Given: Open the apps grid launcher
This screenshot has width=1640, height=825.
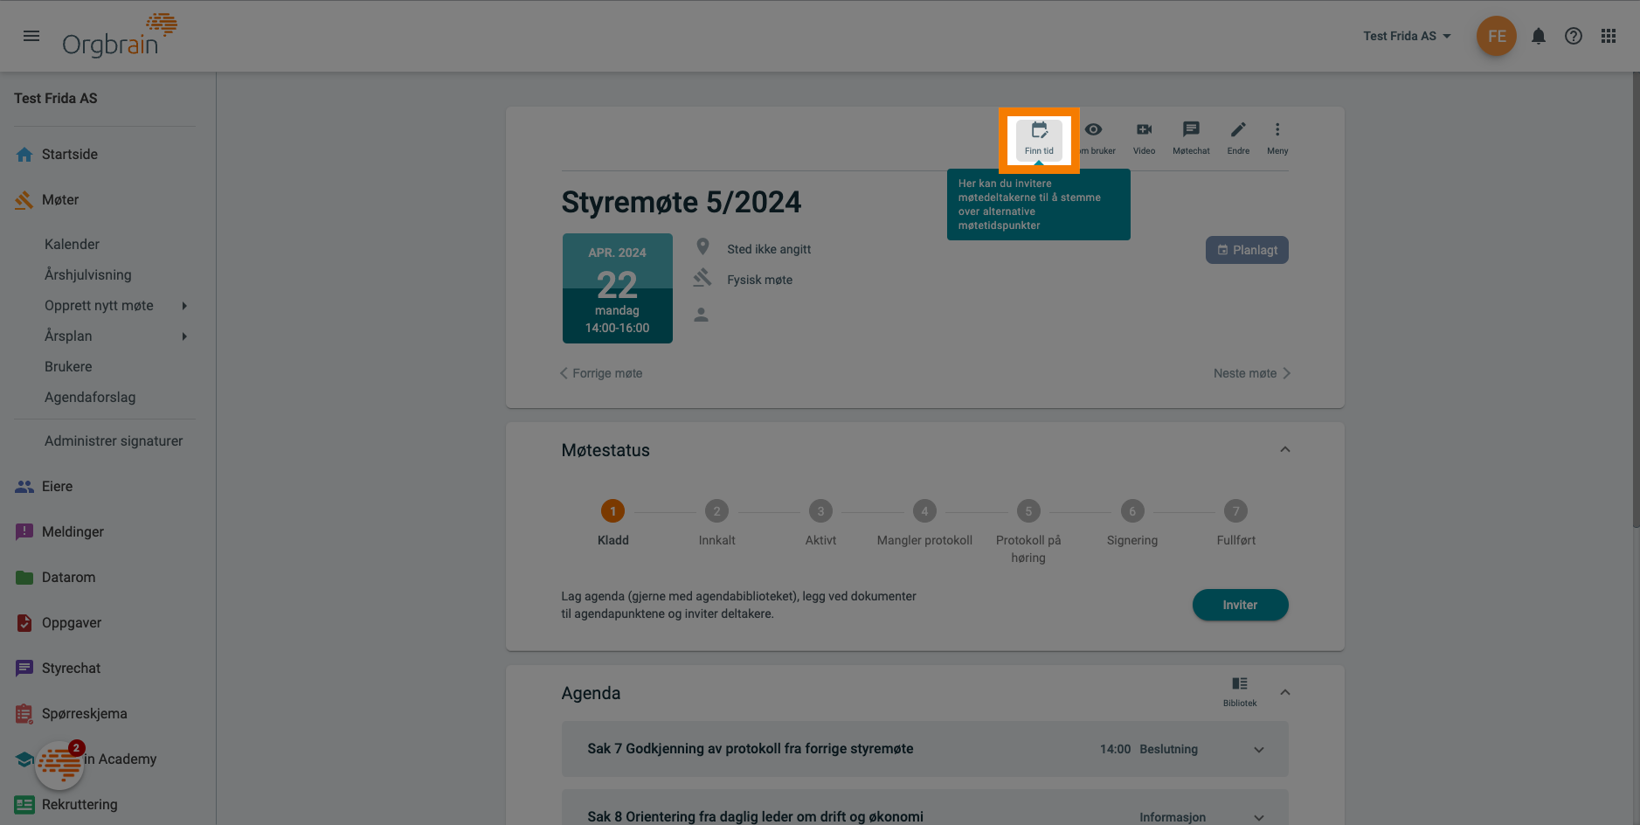Looking at the screenshot, I should (1609, 36).
